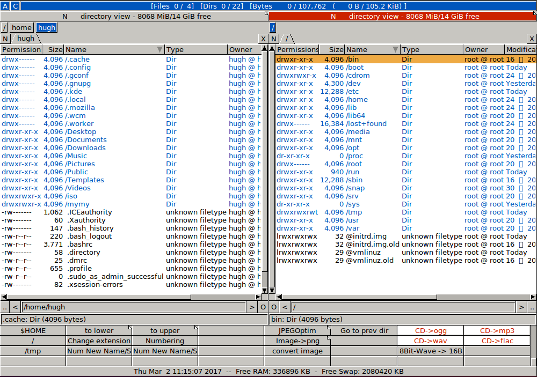Toggle sort direction on left Name column
Viewport: 537px width, 377px height.
pyautogui.click(x=159, y=49)
